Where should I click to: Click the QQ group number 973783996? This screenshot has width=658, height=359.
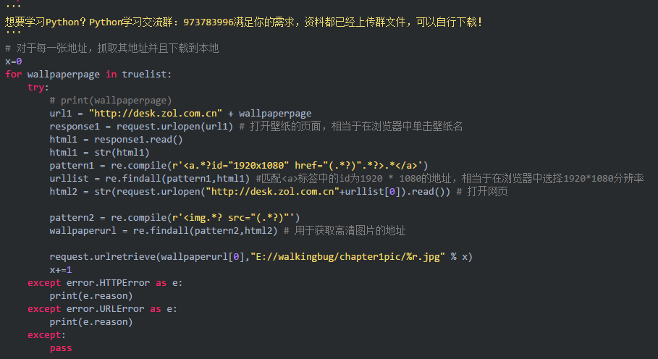208,22
